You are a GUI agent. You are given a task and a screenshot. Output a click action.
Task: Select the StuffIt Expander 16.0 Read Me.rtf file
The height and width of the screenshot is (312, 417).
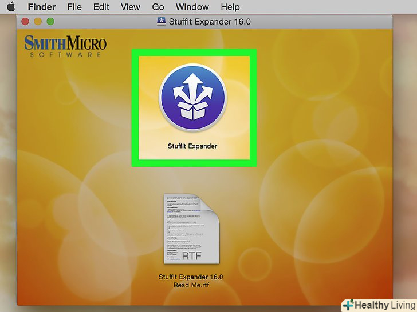pyautogui.click(x=191, y=229)
